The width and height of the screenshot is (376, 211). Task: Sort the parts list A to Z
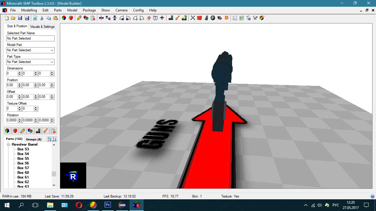click(49, 139)
